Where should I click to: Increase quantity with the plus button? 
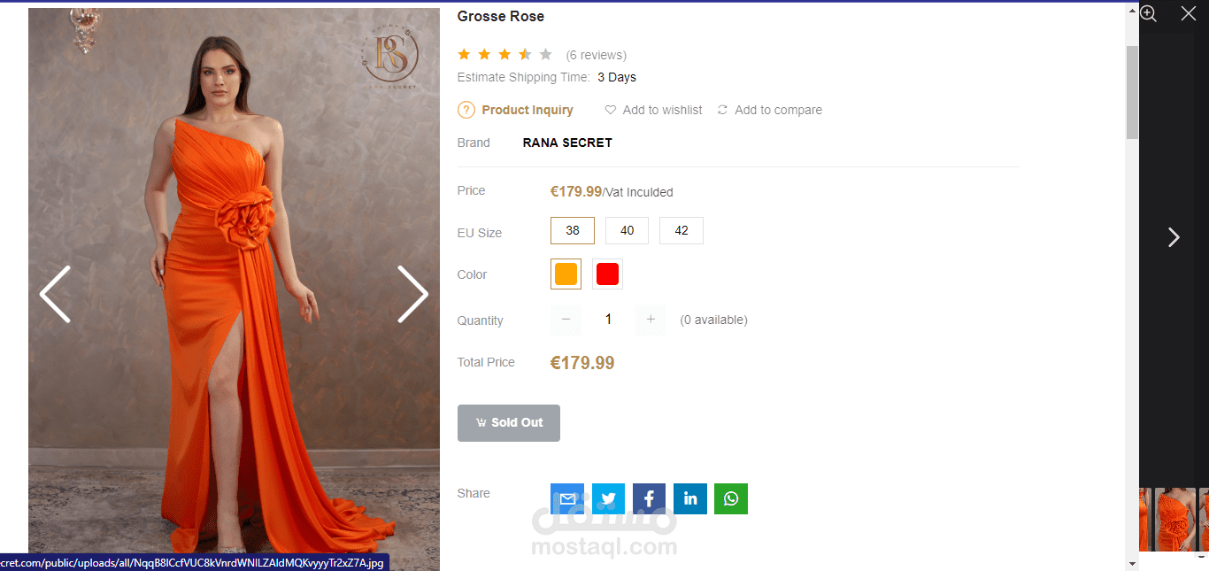click(651, 320)
